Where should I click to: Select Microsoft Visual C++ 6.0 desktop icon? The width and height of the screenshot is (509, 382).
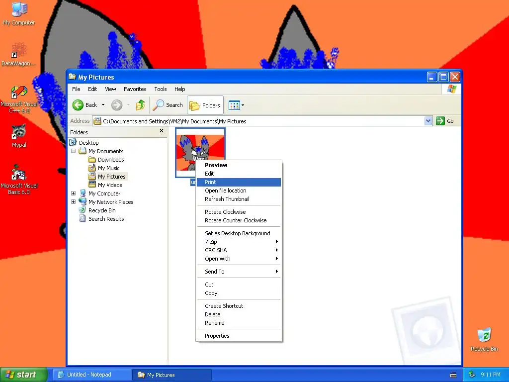point(19,99)
